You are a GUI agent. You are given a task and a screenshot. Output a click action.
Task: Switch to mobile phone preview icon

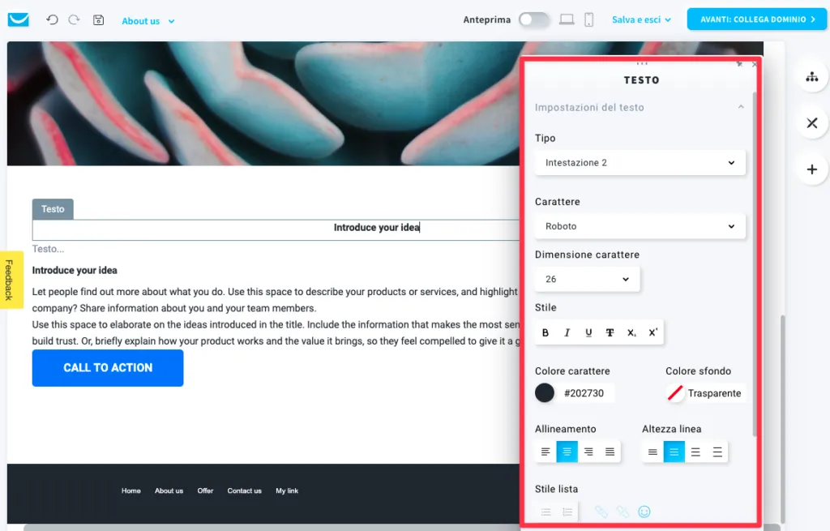(x=588, y=19)
